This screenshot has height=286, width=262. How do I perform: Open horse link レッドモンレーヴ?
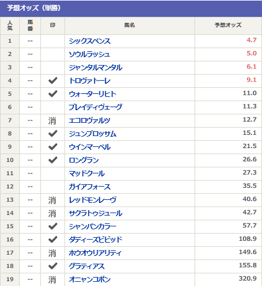point(93,200)
